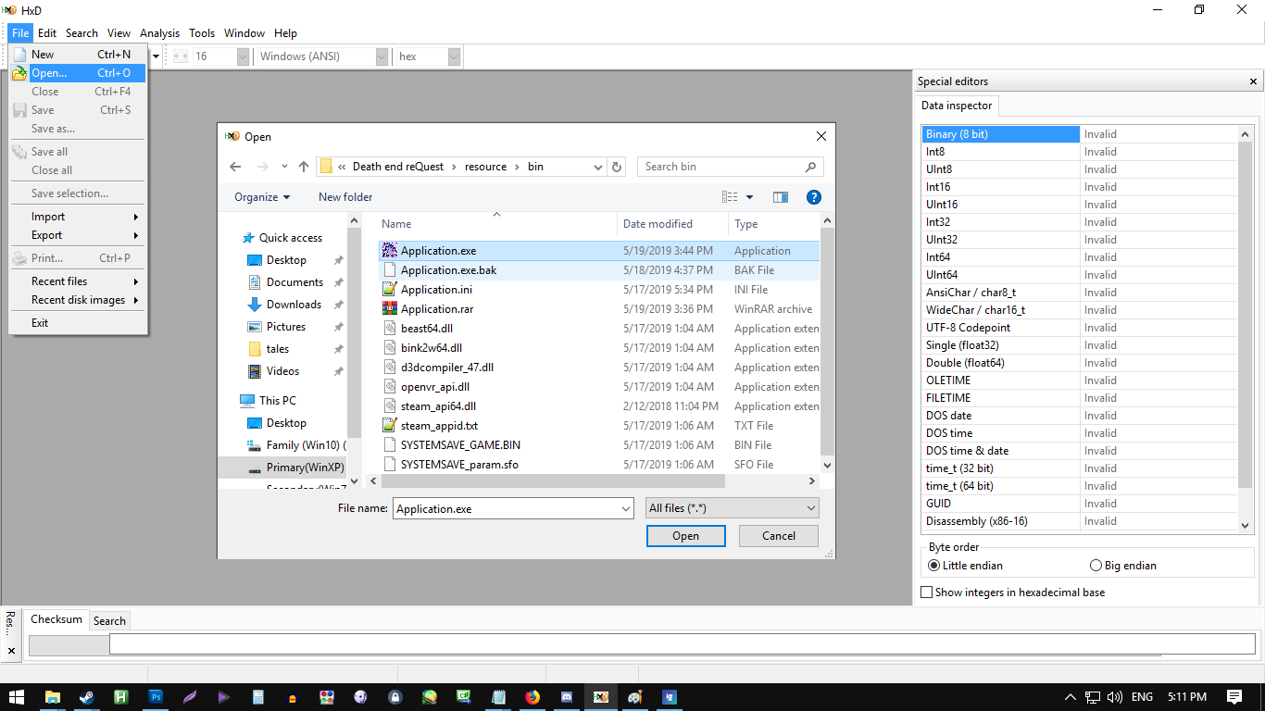Change the file list view mode
Image resolution: width=1265 pixels, height=711 pixels.
(x=730, y=197)
